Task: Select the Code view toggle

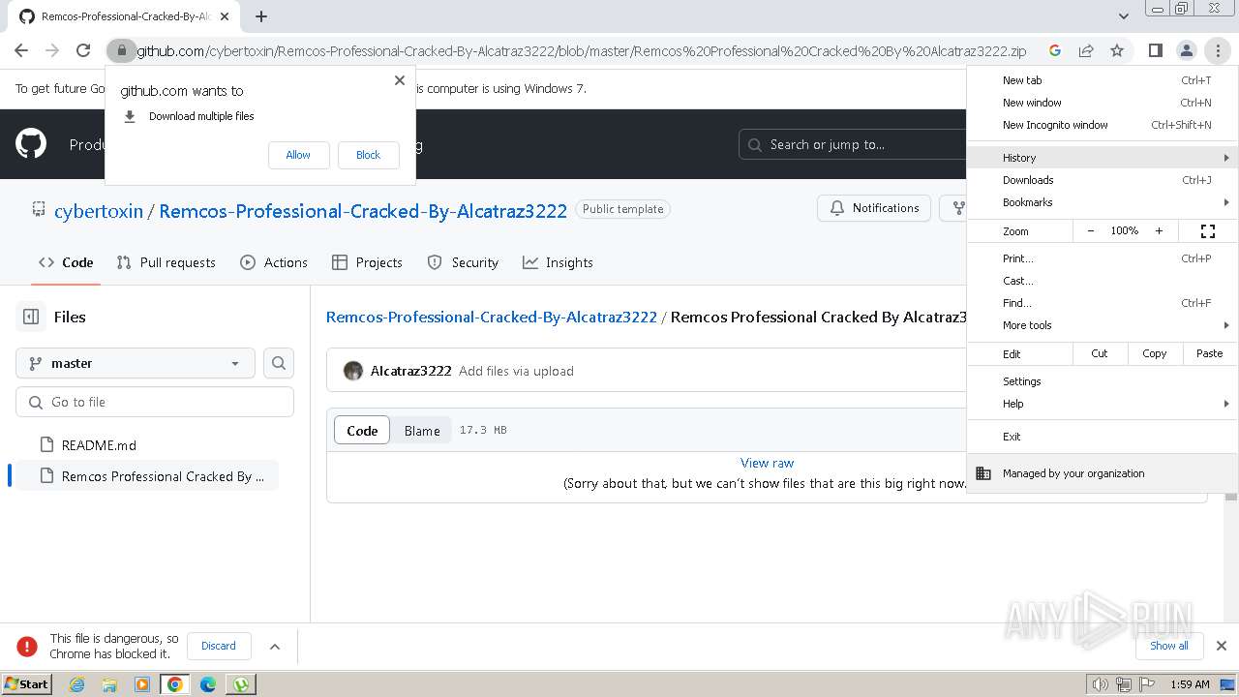Action: [x=362, y=431]
